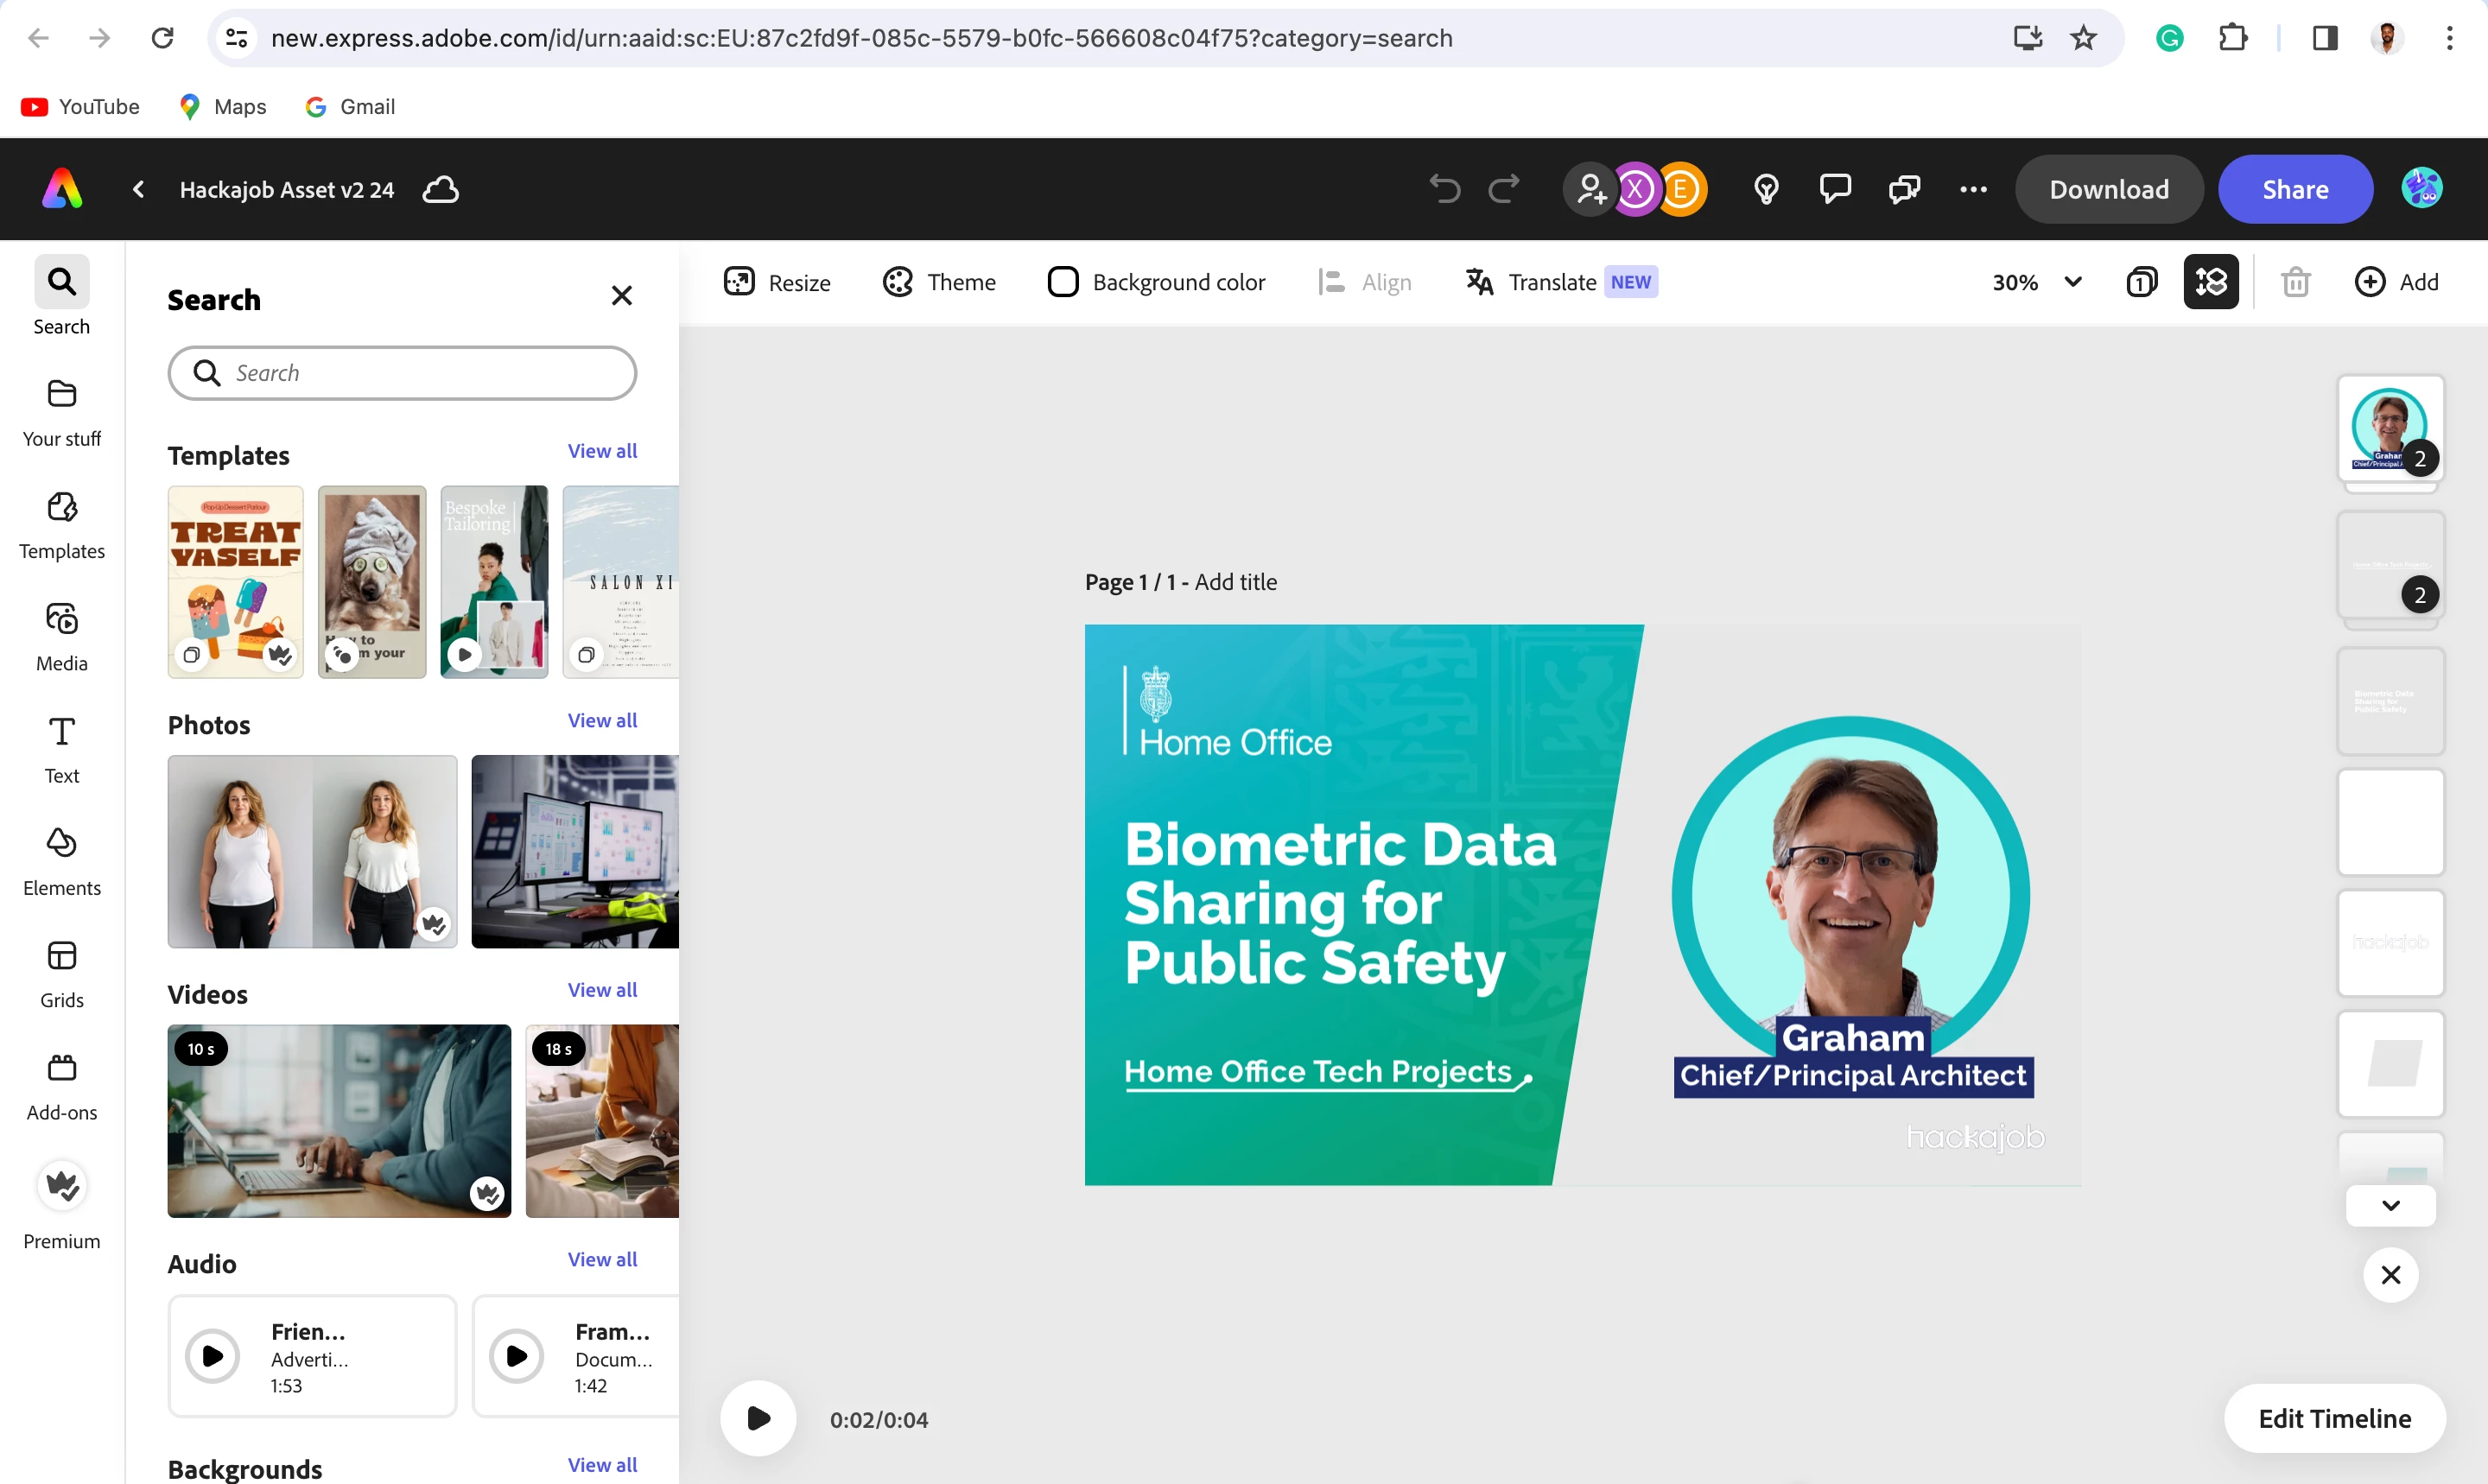Viewport: 2488px width, 1484px height.
Task: Switch to the Media sidebar tab
Action: point(61,636)
